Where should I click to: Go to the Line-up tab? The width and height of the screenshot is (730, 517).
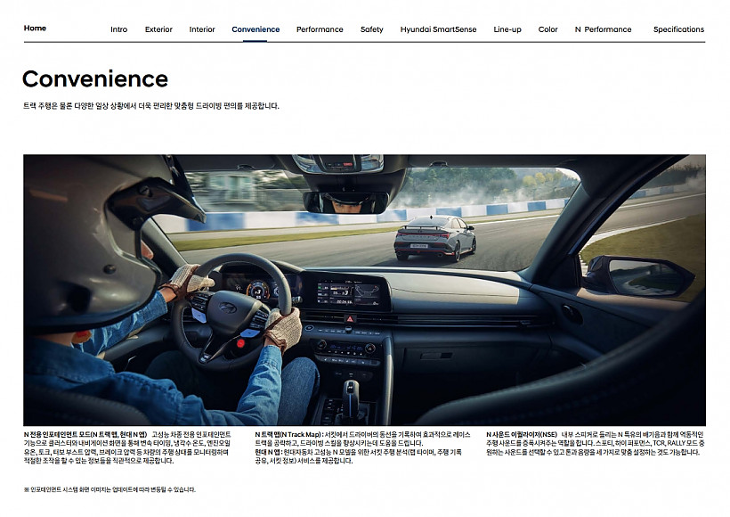coord(507,29)
